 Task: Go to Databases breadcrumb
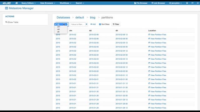coord(63,17)
